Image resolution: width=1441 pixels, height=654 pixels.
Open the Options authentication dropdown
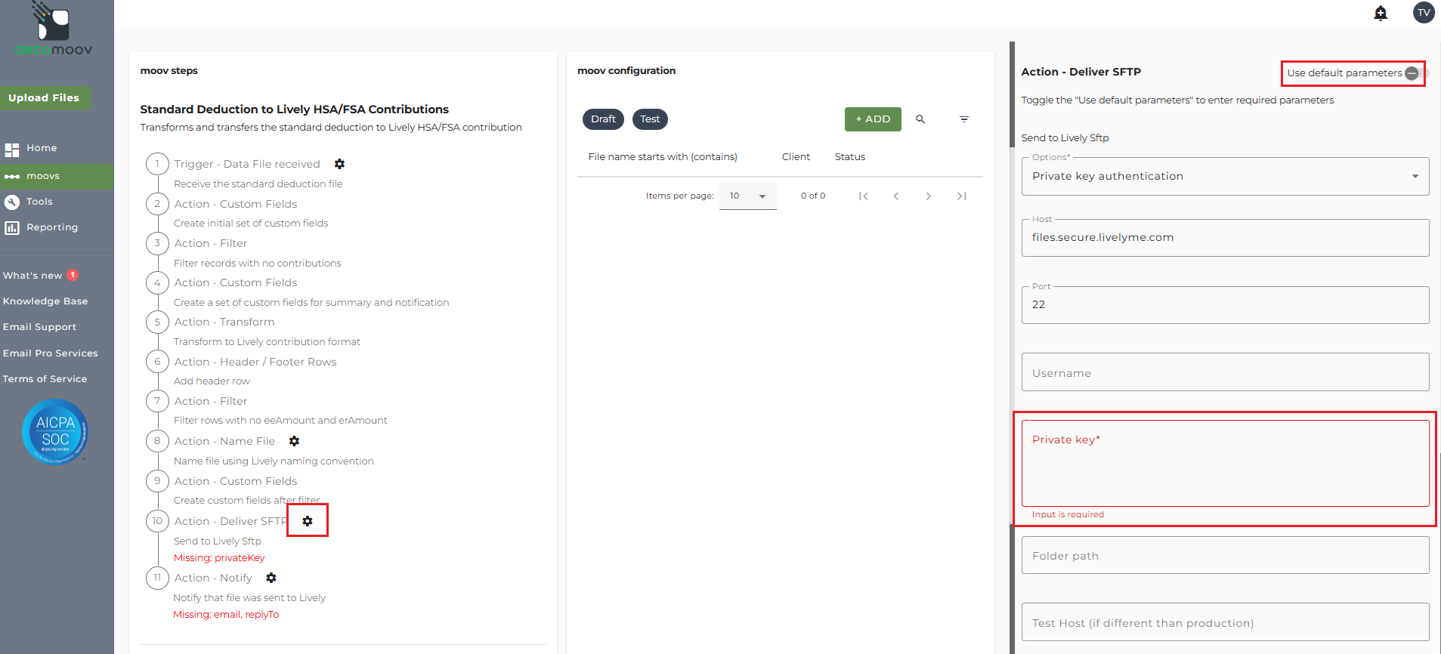click(1225, 176)
